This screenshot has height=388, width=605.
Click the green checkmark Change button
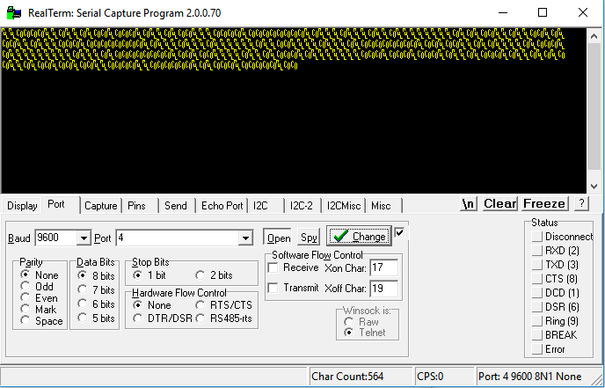[x=358, y=237]
